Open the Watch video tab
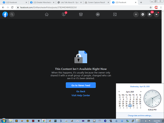 (64, 14)
